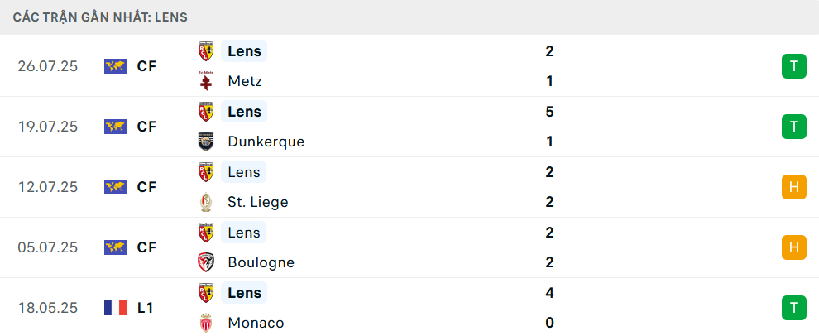The width and height of the screenshot is (819, 336).
Task: Select highlighted Lens name in Dunkerque match
Action: click(244, 112)
